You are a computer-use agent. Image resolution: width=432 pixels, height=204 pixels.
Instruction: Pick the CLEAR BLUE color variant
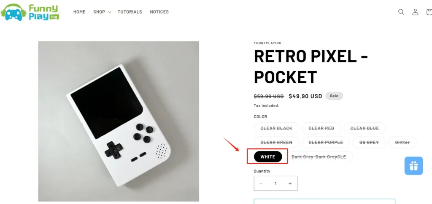coord(364,128)
